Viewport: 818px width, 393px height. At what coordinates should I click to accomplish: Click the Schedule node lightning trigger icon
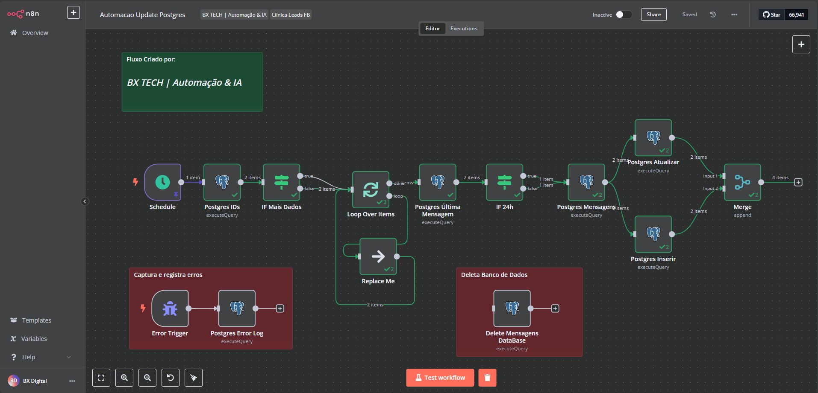[135, 182]
